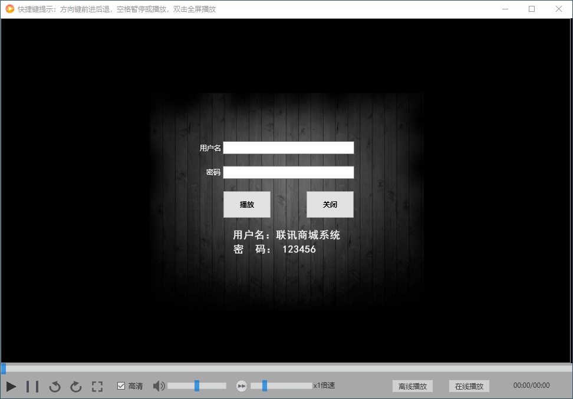Focus the 用户名 input field
573x399 pixels.
288,148
